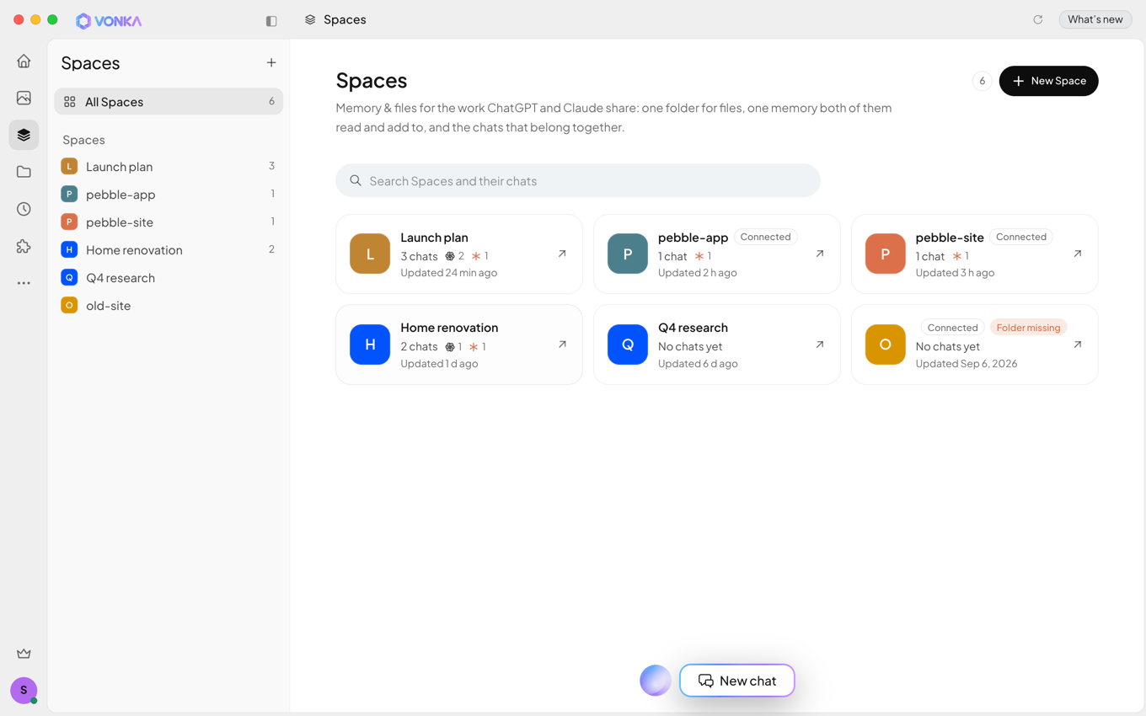Add a space with sidebar plus icon
This screenshot has height=716, width=1146.
click(x=271, y=62)
